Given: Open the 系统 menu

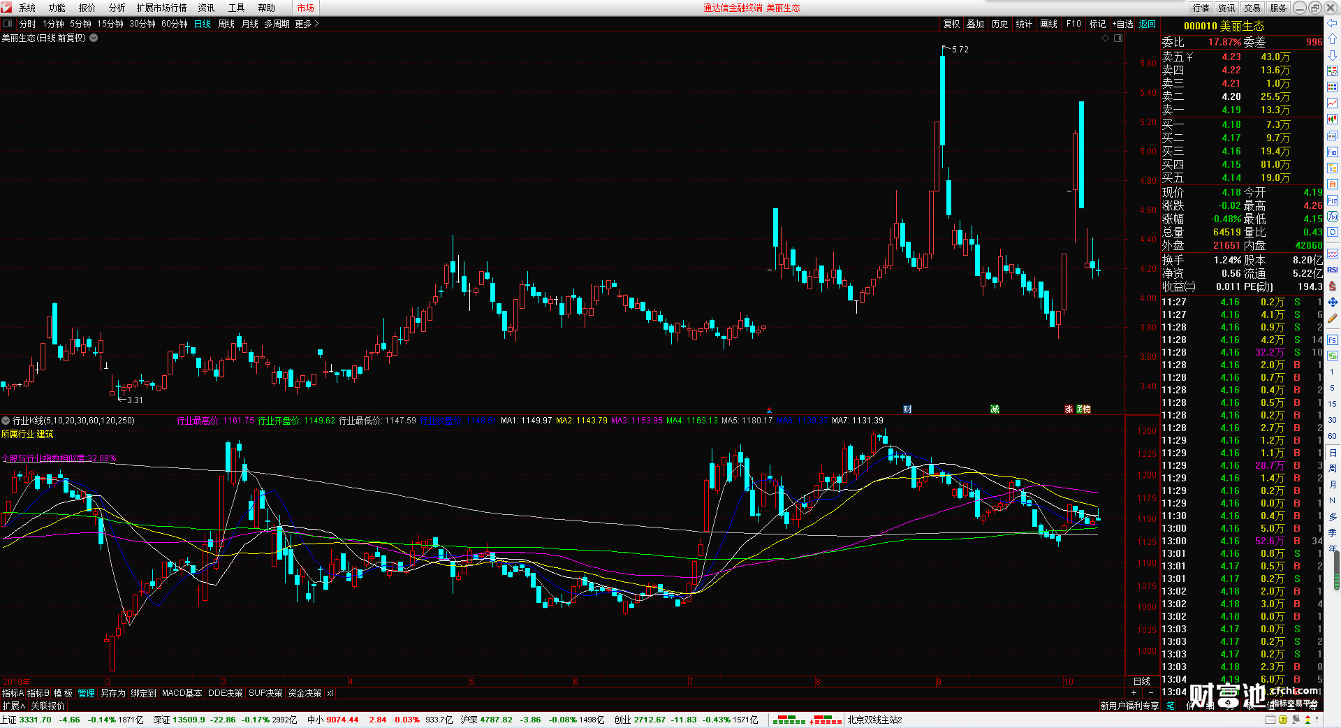Looking at the screenshot, I should click(27, 8).
